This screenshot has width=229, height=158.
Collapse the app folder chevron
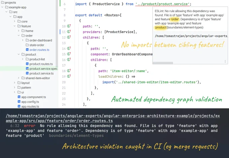(x=10, y=16)
